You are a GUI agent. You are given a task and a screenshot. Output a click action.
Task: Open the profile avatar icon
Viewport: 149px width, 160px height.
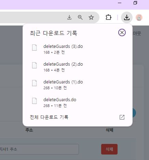139,17
